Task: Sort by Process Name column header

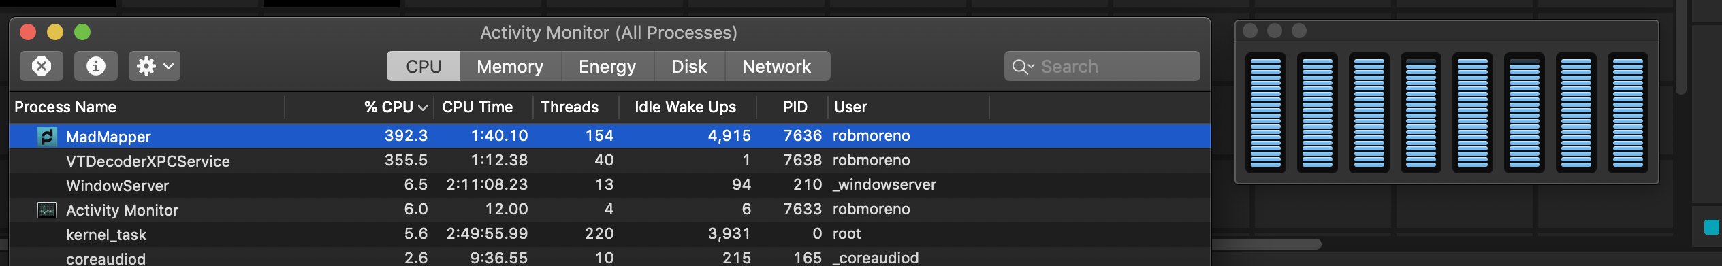Action: tap(65, 107)
